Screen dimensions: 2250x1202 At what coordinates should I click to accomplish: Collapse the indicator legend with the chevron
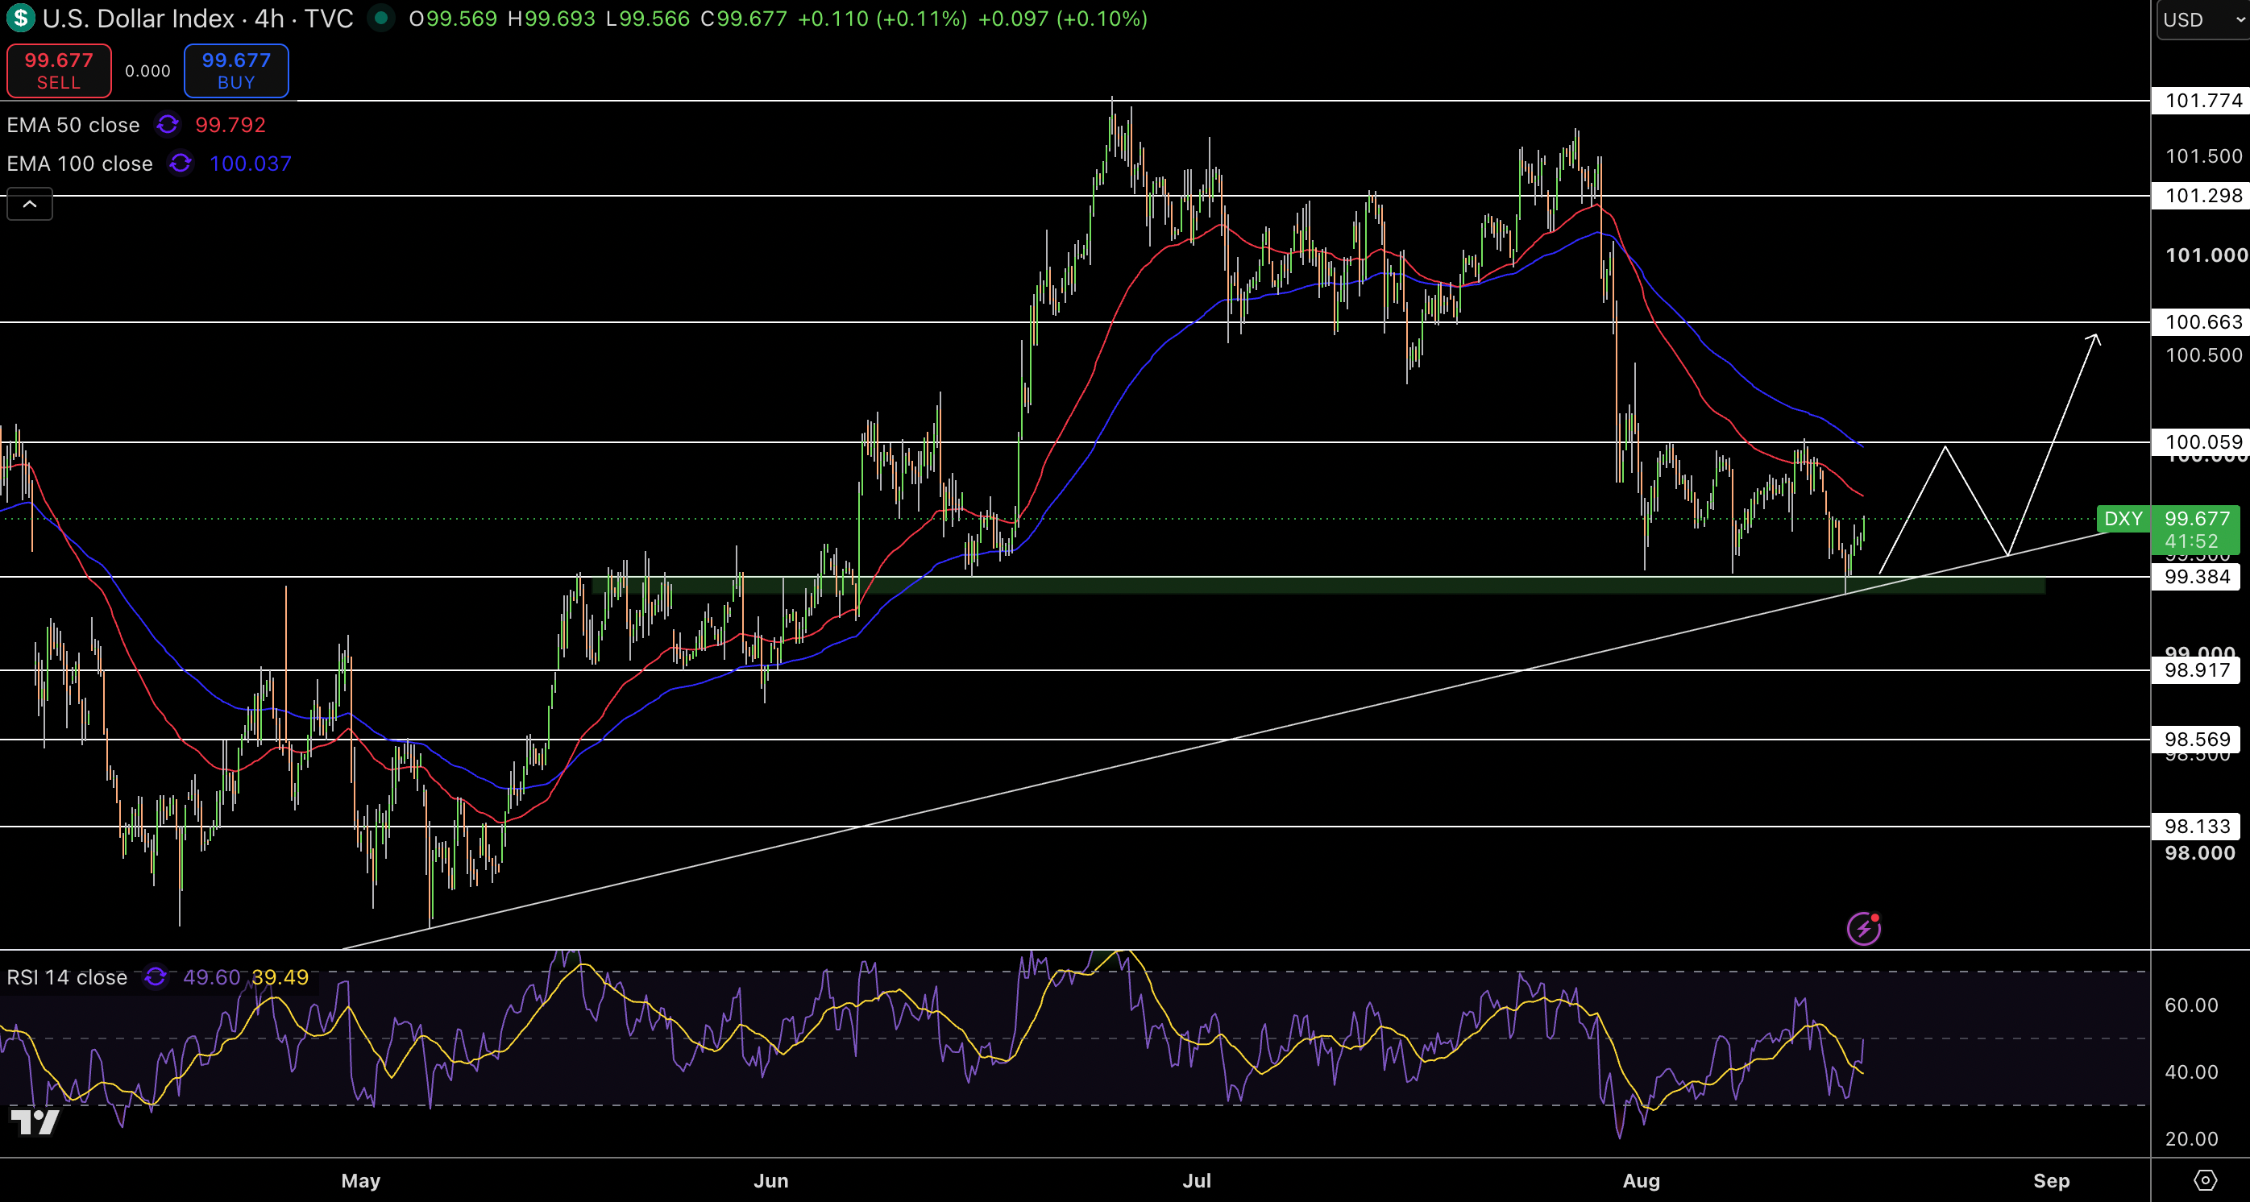[x=30, y=205]
